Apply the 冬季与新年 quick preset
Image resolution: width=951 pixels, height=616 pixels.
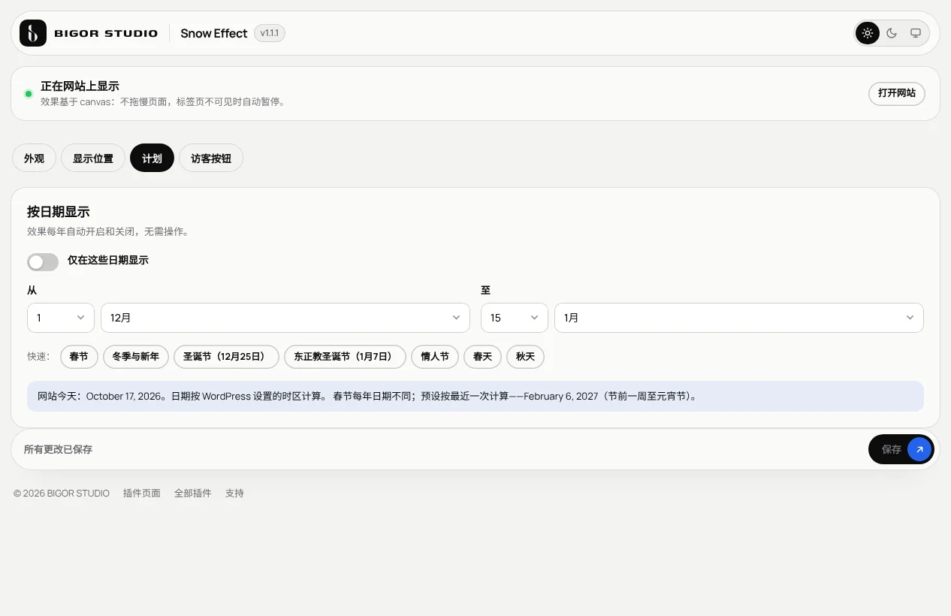(x=136, y=356)
